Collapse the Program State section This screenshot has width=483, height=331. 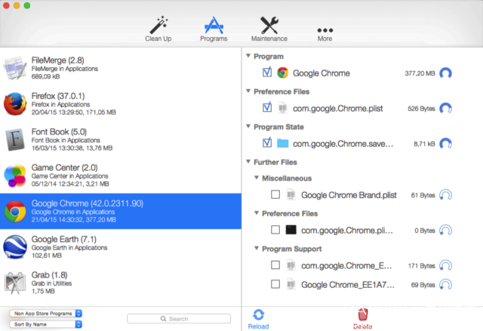pos(248,126)
